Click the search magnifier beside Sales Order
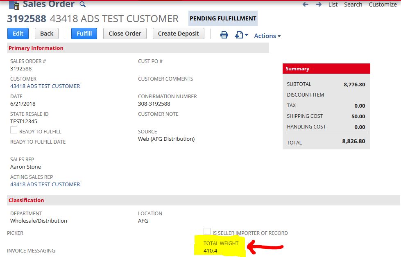 83,5
